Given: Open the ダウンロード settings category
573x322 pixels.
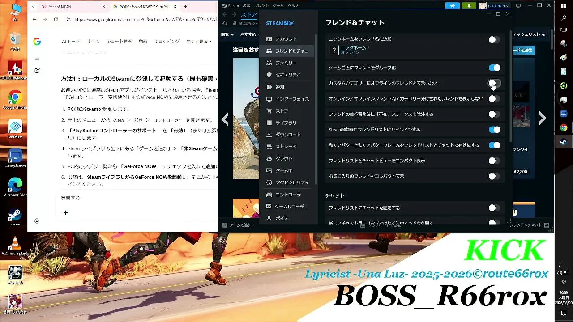Looking at the screenshot, I should coord(286,135).
